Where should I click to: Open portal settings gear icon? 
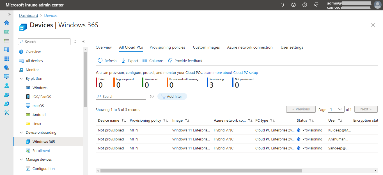pos(293,5)
